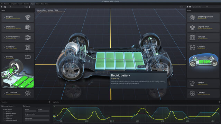221x124 pixels.
Task: Click the Battery close-up thumbnail
Action: [x=18, y=73]
